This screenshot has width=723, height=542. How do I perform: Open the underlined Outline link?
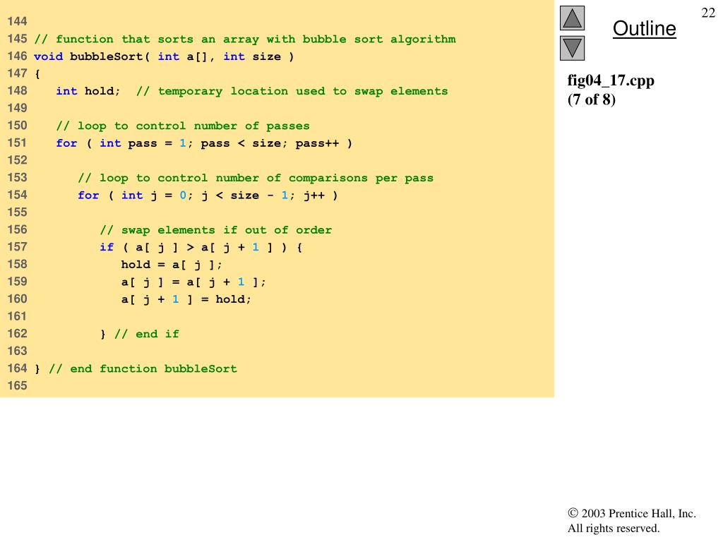click(644, 28)
